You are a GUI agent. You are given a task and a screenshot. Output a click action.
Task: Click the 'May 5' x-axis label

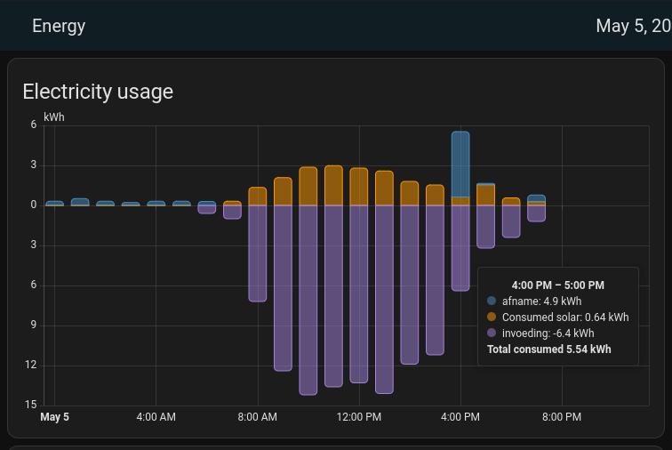[x=54, y=417]
